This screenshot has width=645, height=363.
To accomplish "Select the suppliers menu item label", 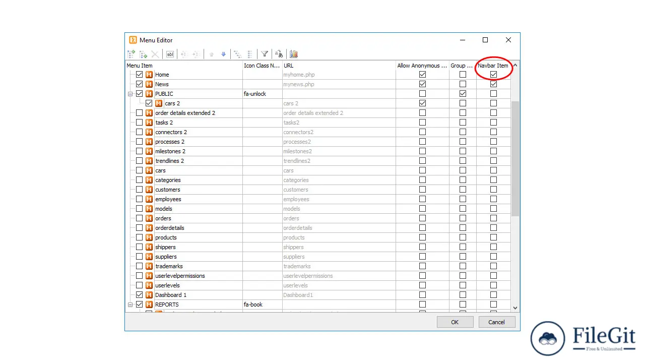I will [x=166, y=257].
